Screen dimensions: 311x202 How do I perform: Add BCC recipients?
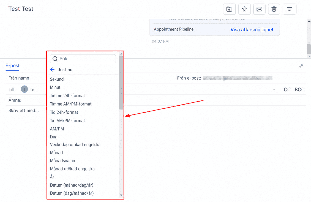[299, 90]
